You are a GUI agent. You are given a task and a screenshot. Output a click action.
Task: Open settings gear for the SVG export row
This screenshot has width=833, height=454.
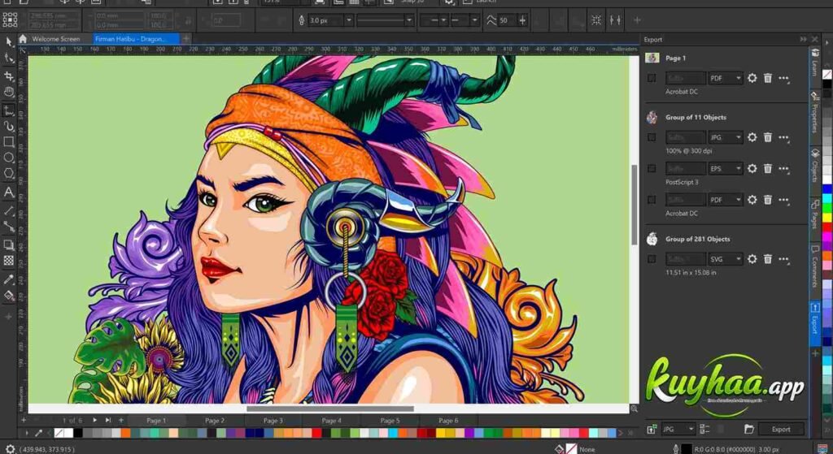coord(752,259)
